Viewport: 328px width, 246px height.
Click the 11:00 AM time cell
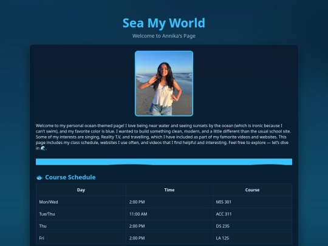pos(169,214)
